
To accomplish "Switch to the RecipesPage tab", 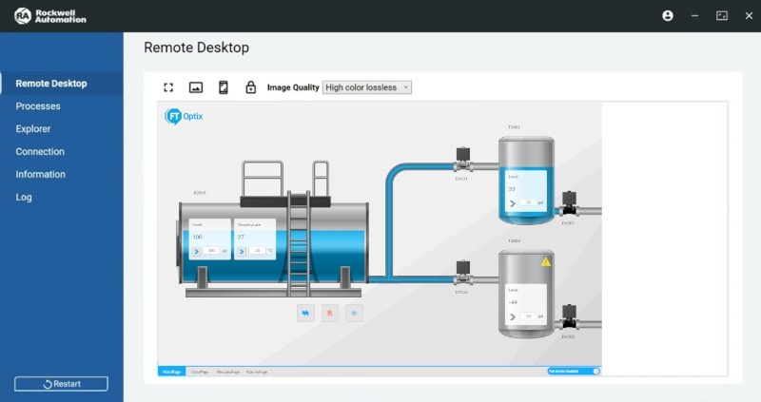I will point(229,371).
